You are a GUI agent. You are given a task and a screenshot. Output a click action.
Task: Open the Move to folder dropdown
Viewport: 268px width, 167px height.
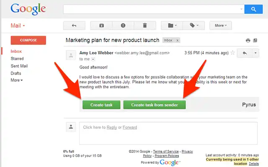coord(172,25)
